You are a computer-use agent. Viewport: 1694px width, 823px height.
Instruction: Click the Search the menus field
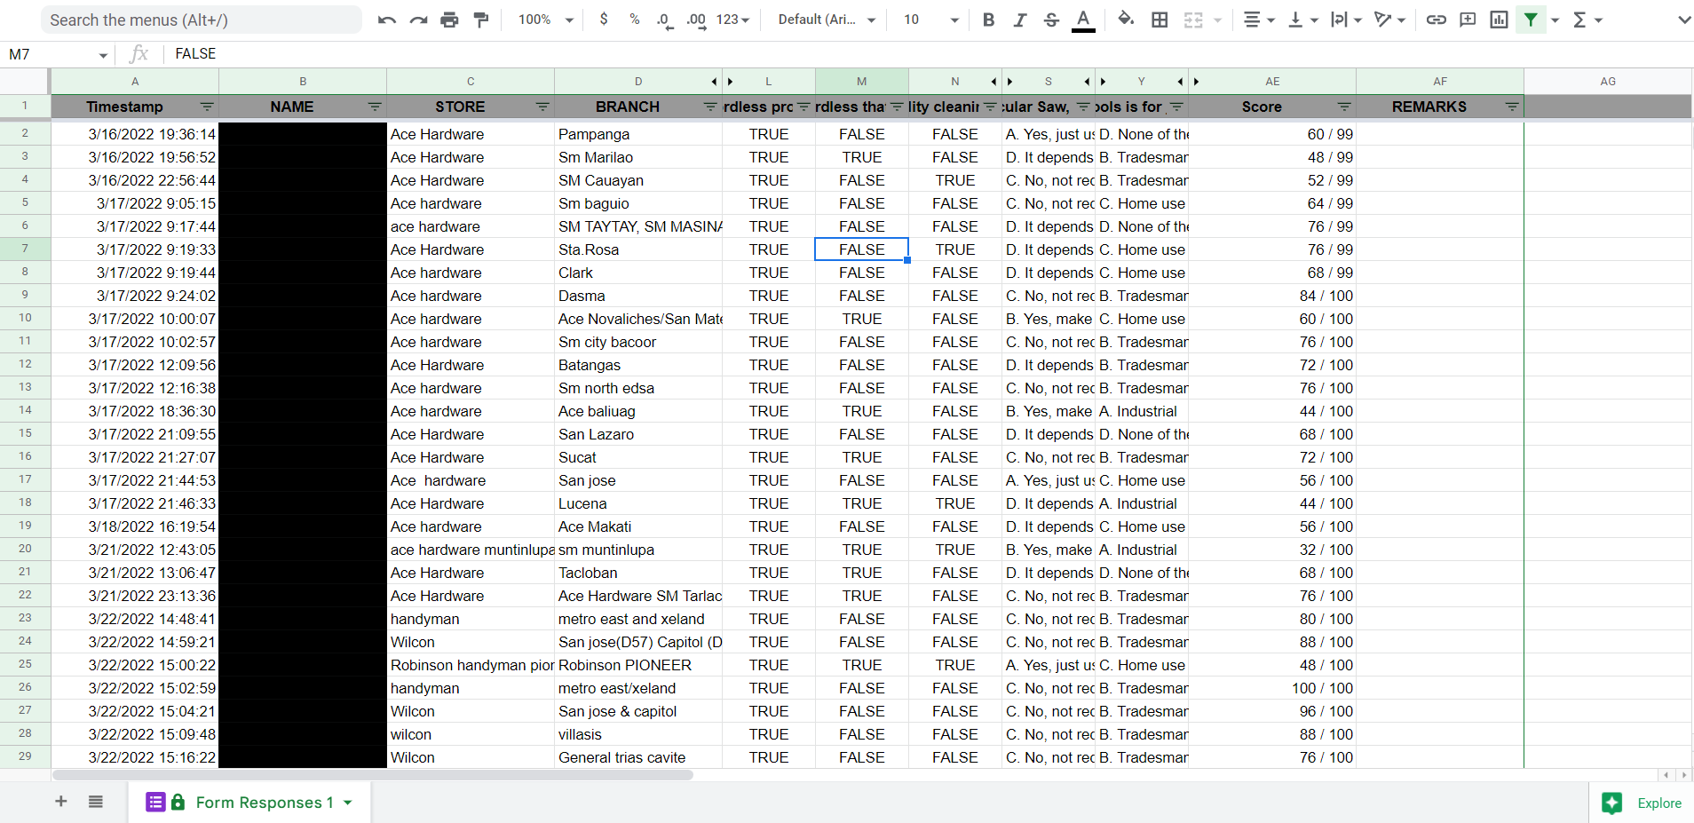point(202,20)
